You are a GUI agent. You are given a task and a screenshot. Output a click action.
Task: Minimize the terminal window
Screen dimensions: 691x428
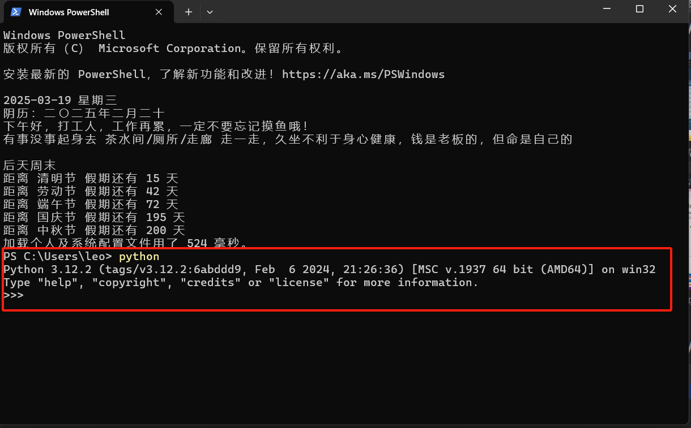(x=608, y=9)
